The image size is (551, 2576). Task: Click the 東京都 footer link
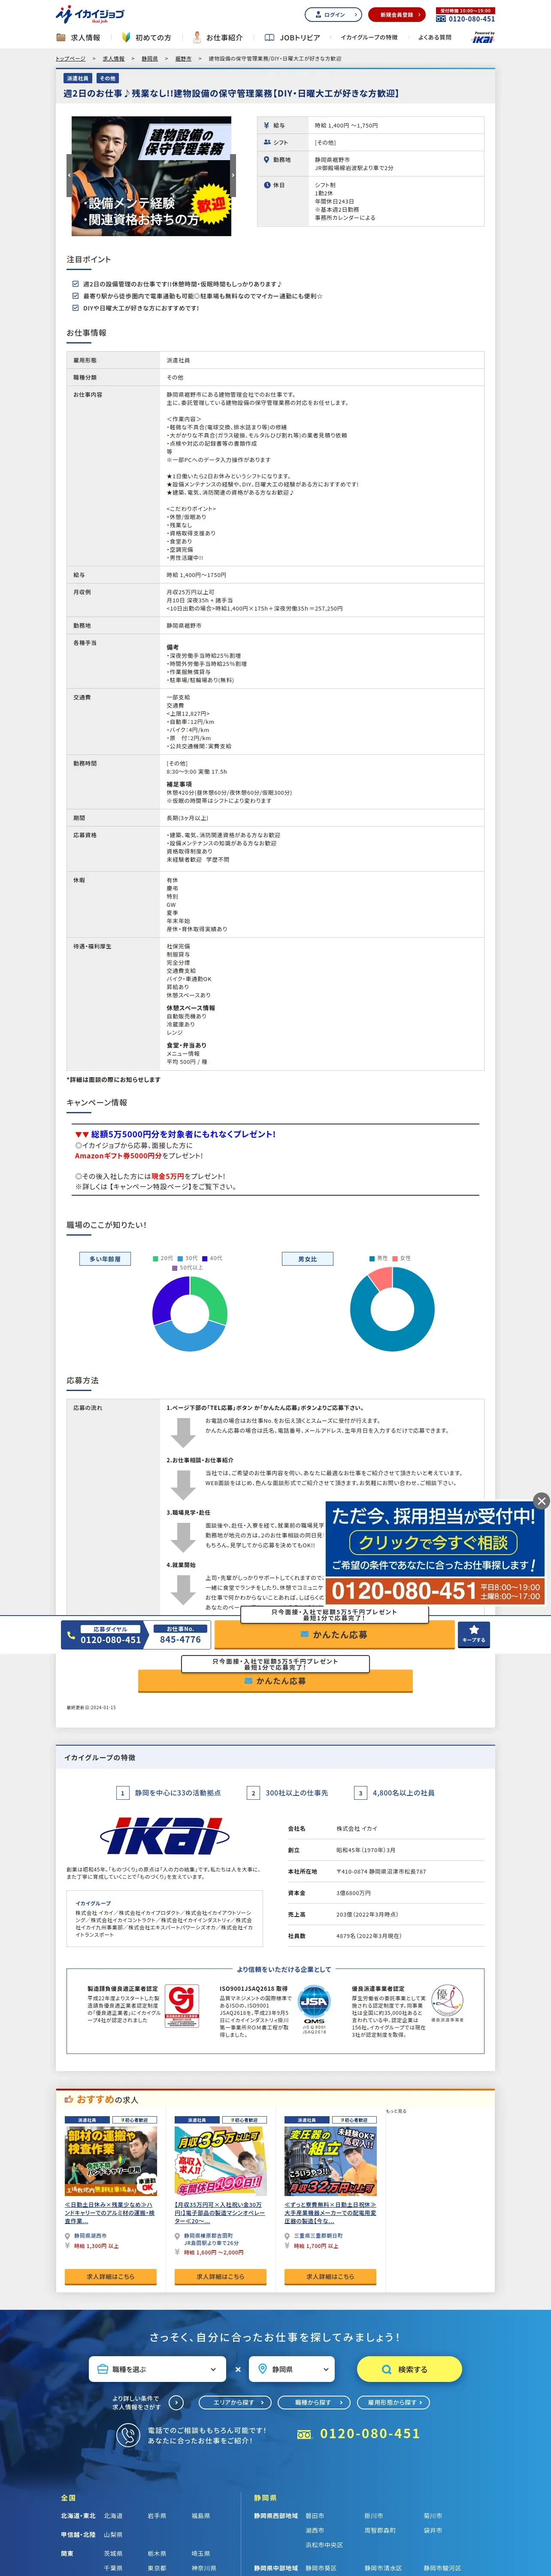click(x=157, y=2568)
